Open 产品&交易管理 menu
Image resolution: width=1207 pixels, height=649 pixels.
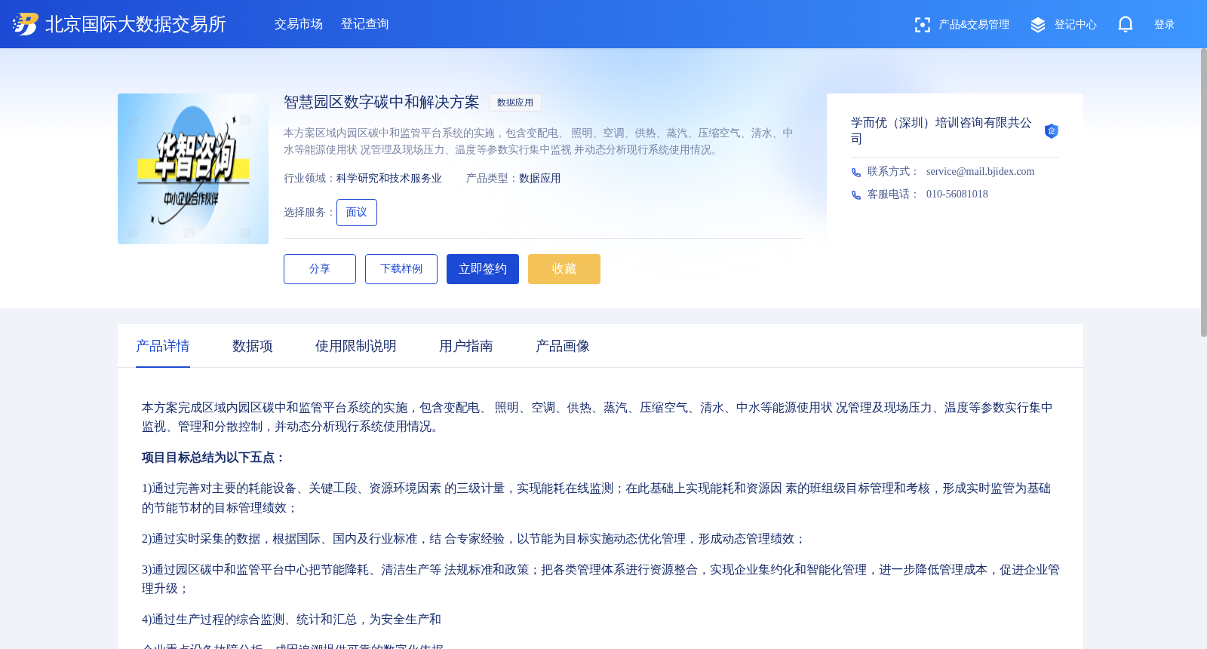pyautogui.click(x=974, y=25)
